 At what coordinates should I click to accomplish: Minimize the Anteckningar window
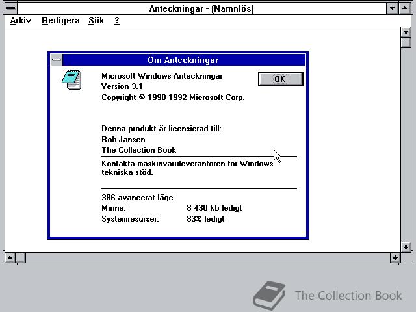pyautogui.click(x=393, y=8)
